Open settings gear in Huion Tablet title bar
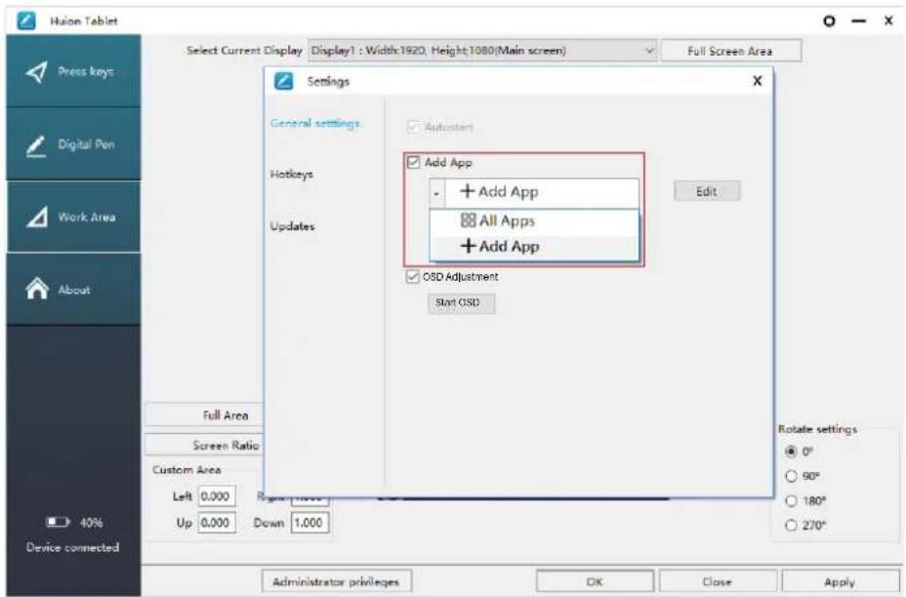The image size is (906, 597). click(x=829, y=21)
